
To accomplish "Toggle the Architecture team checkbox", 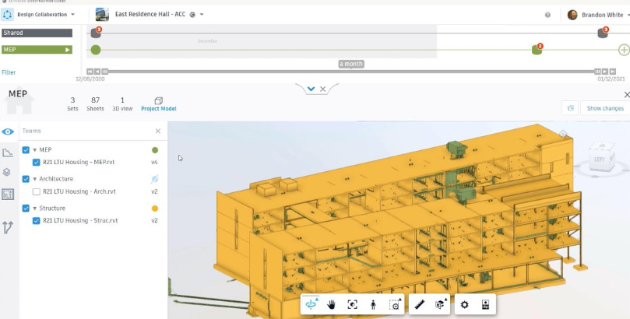I will click(x=26, y=178).
